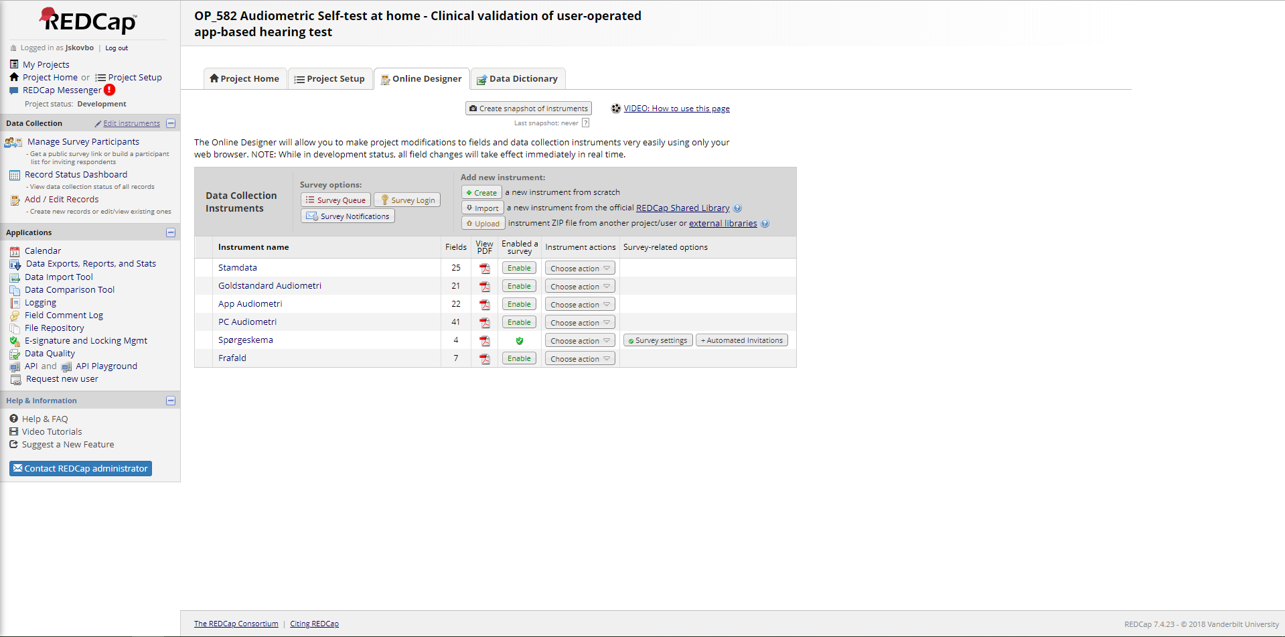
Task: Open the Survey Queue options
Action: [x=335, y=200]
